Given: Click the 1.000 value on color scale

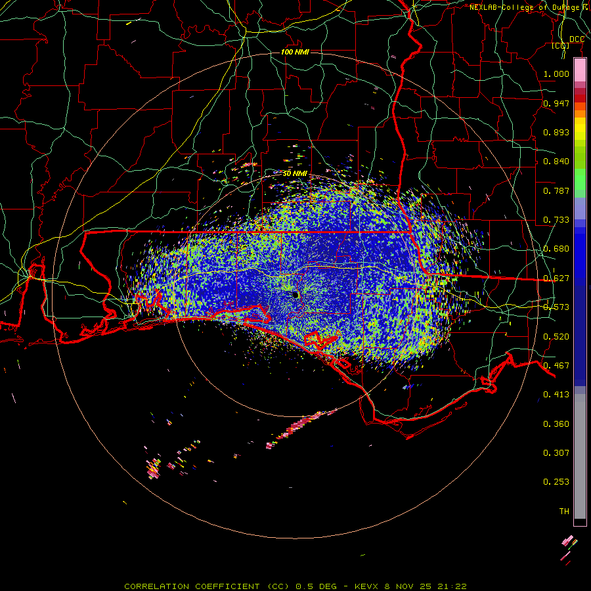Looking at the screenshot, I should click(x=556, y=74).
